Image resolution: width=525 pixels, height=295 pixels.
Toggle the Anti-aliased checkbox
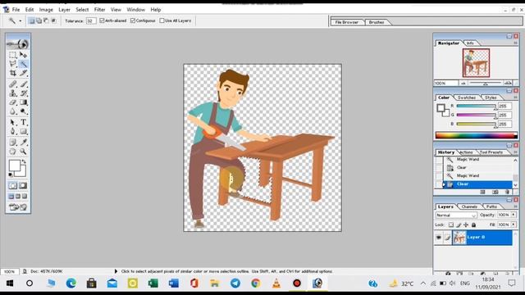(102, 20)
